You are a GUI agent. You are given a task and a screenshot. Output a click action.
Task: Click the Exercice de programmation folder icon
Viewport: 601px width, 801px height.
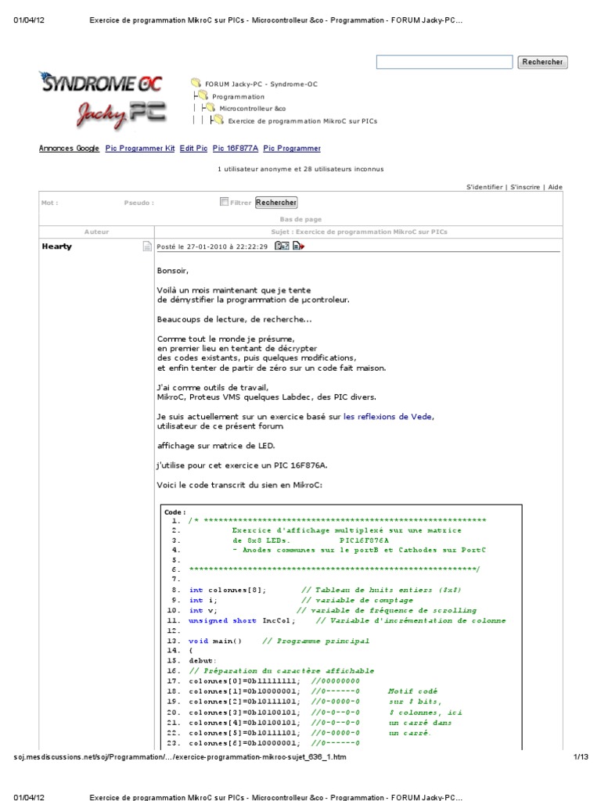218,120
